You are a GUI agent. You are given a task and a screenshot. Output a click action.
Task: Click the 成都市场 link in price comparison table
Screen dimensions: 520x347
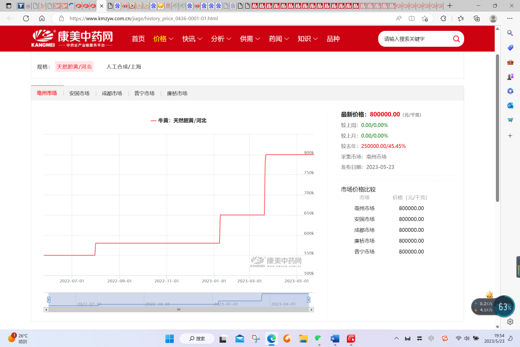click(x=364, y=230)
